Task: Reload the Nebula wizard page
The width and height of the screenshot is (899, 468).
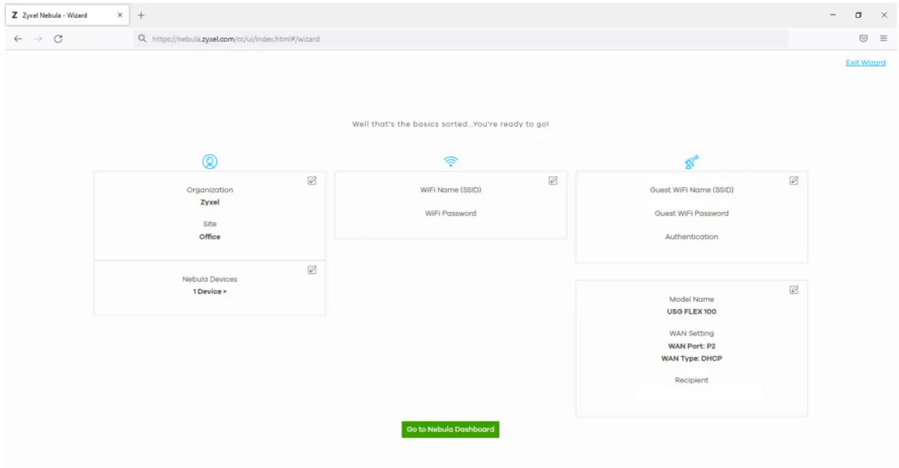Action: [59, 38]
